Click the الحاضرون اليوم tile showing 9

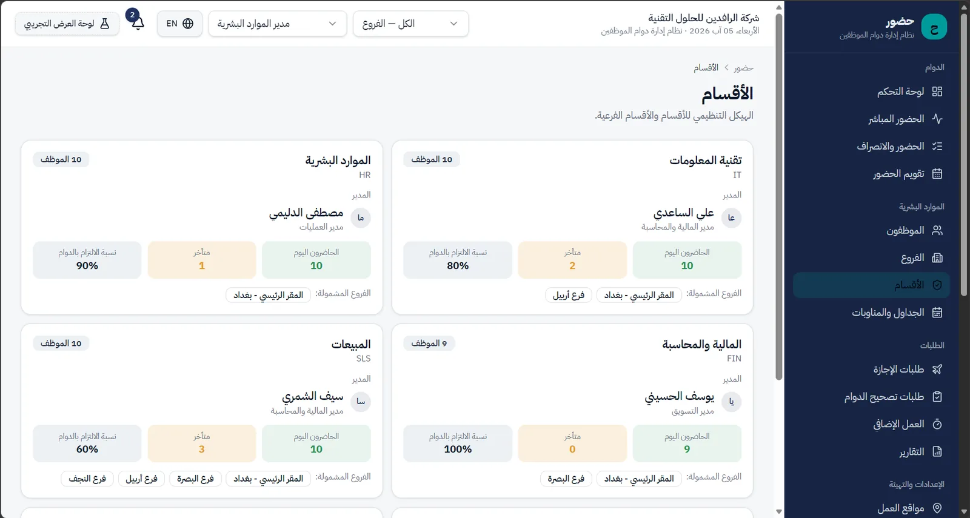(x=687, y=443)
